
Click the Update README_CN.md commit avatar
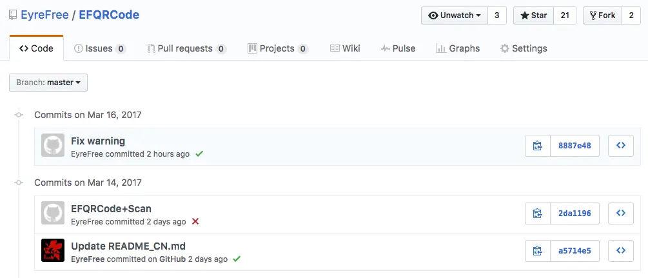click(x=53, y=250)
